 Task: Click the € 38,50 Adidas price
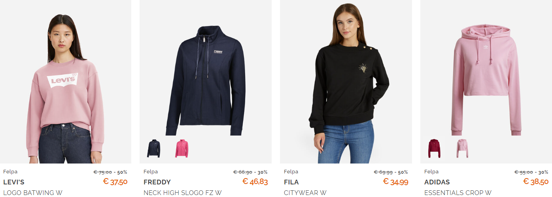pos(536,181)
